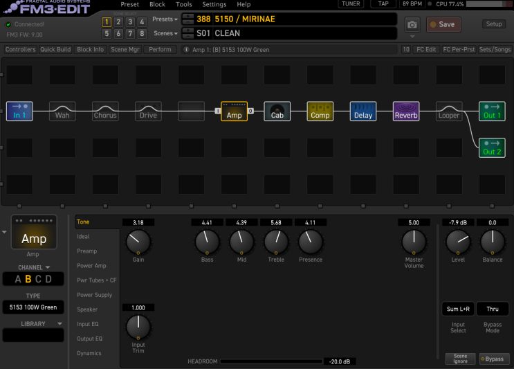Open Scene Mgr
This screenshot has width=514, height=369.
[125, 50]
